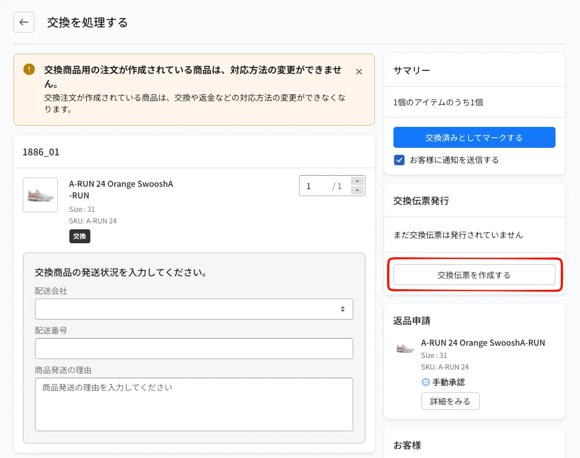Click the Size : 31 text in order 1886_01
This screenshot has width=580, height=458.
(82, 209)
